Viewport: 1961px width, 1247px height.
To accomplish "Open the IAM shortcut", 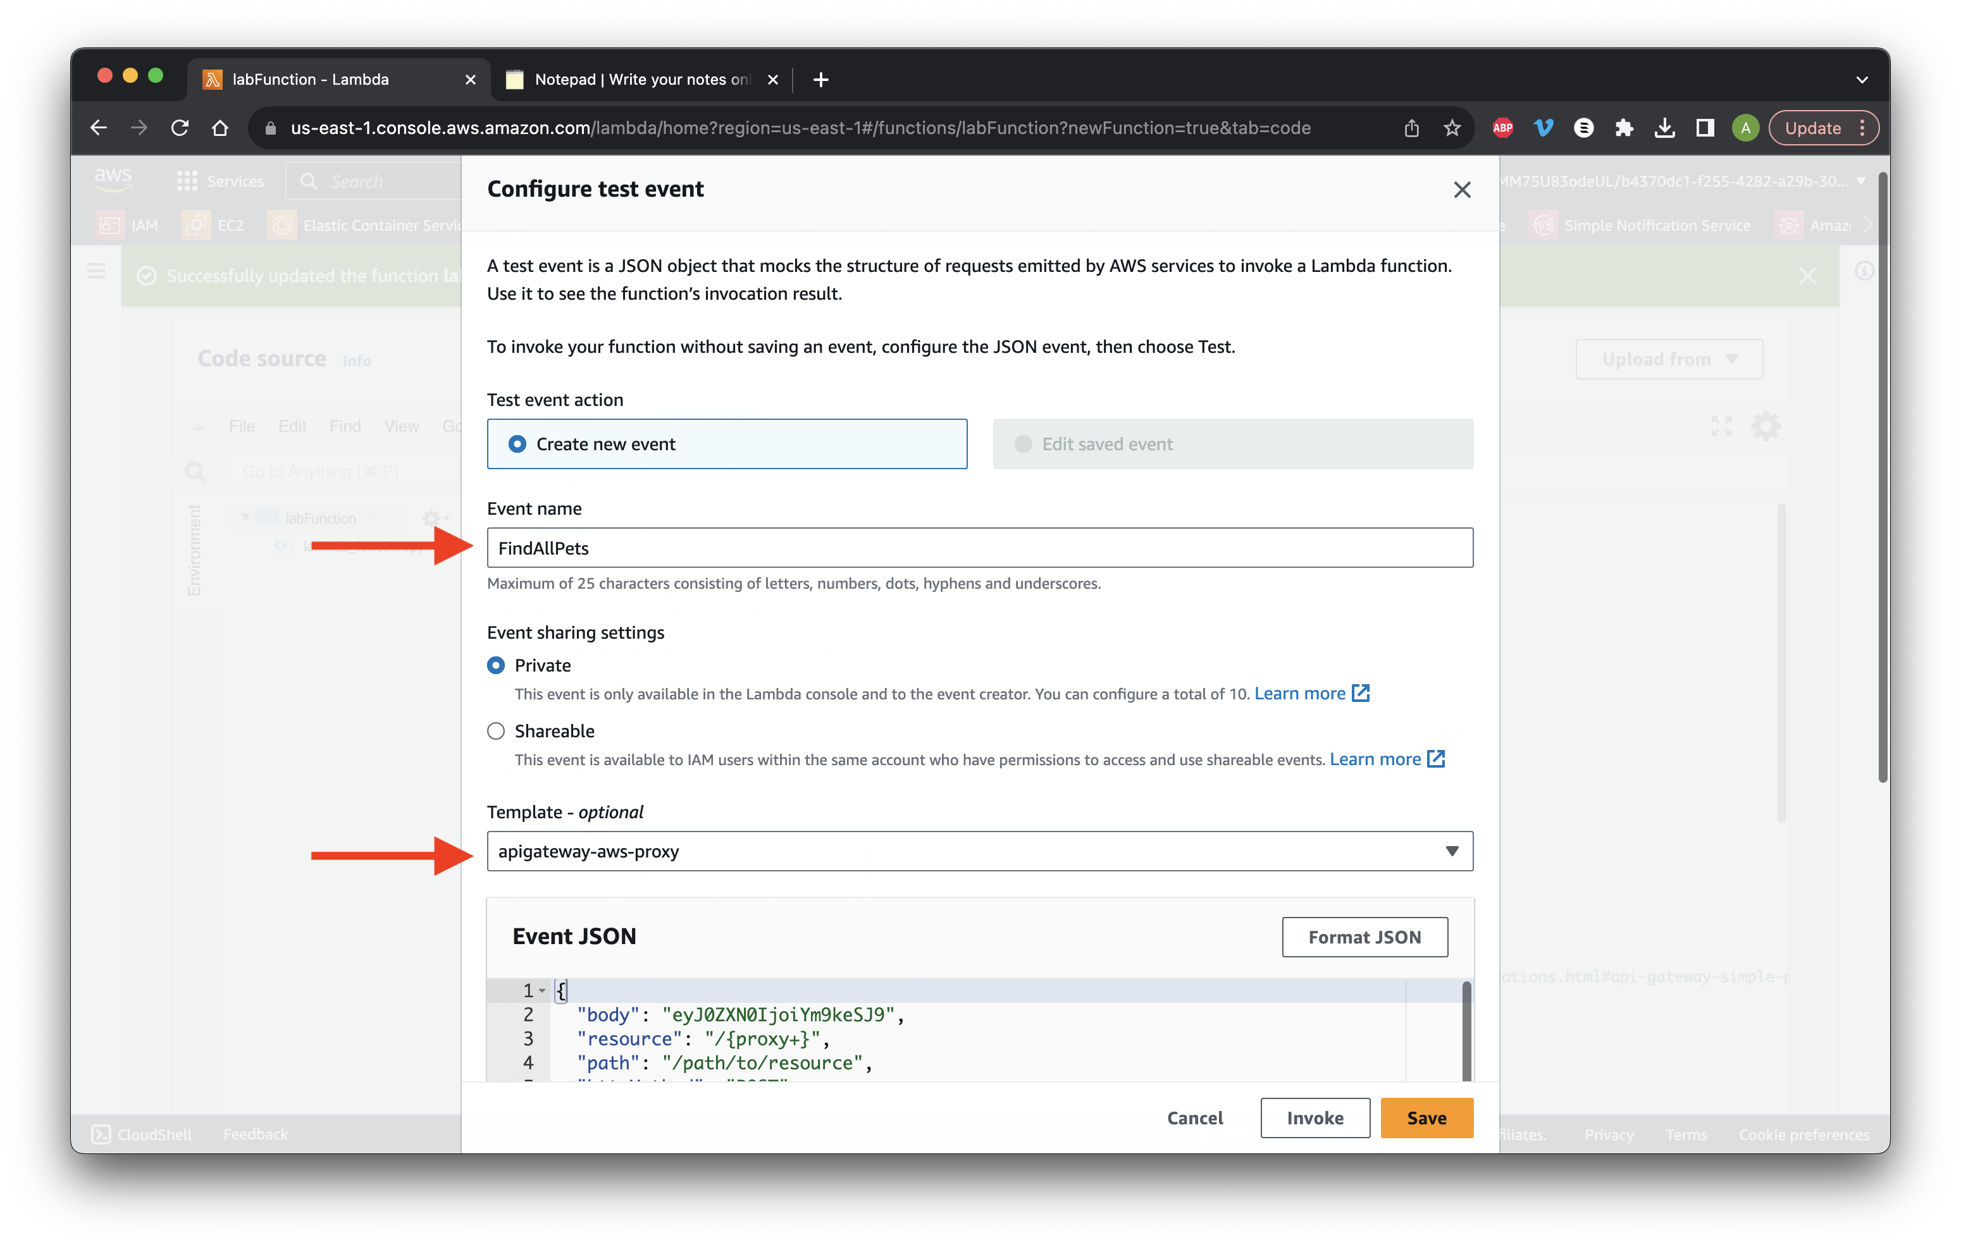I will click(128, 226).
